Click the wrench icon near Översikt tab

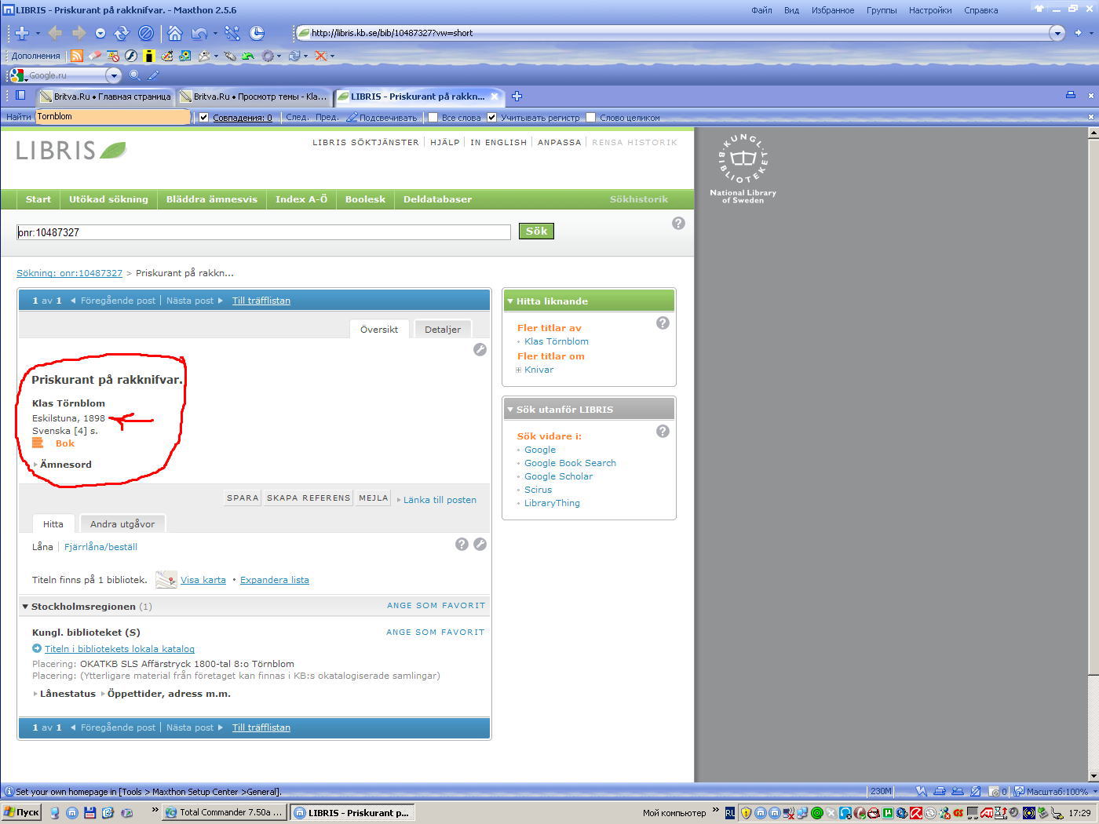pos(480,350)
